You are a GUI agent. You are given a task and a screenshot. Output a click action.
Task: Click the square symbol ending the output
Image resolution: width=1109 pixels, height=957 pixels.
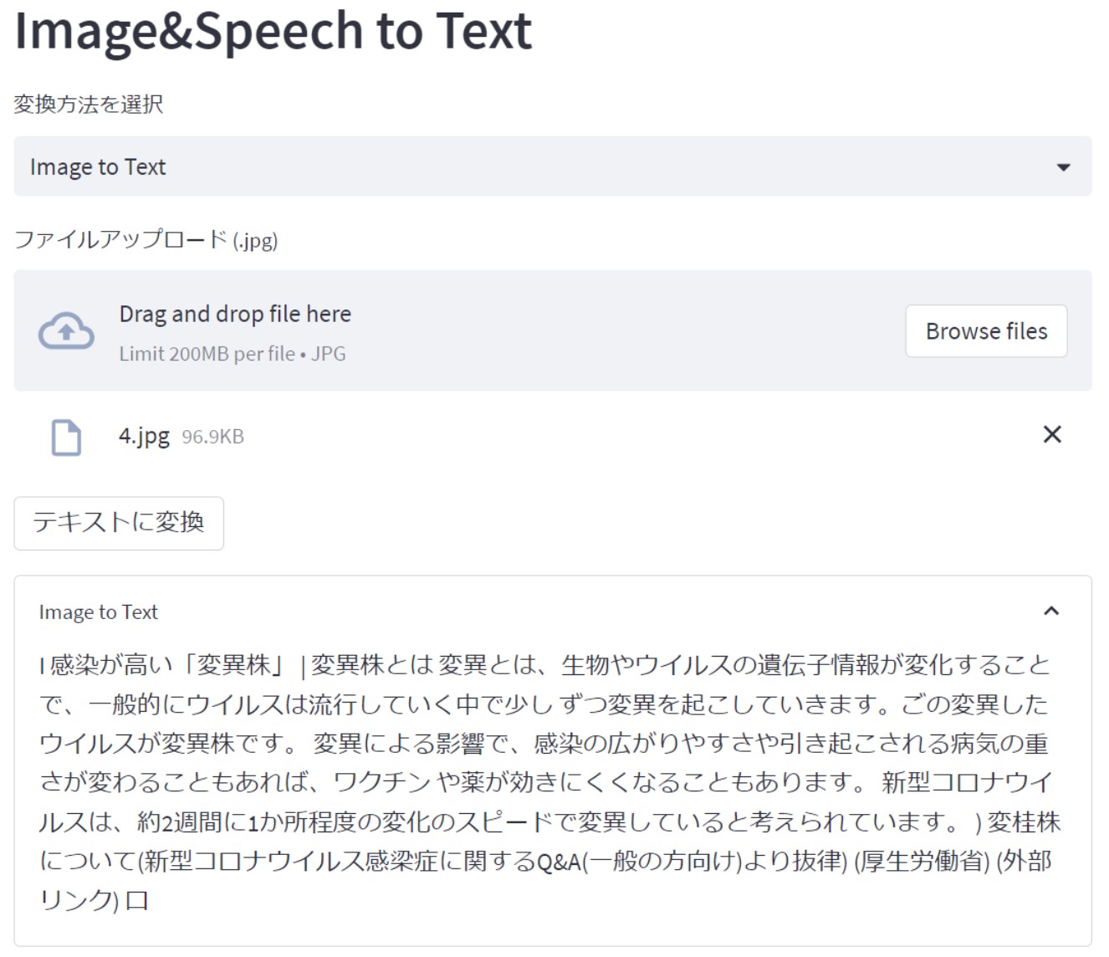click(x=136, y=901)
